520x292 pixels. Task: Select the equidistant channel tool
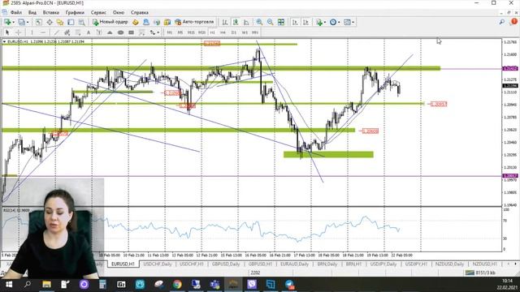67,32
